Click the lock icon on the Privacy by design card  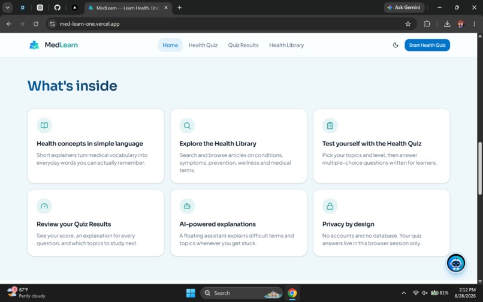330,206
